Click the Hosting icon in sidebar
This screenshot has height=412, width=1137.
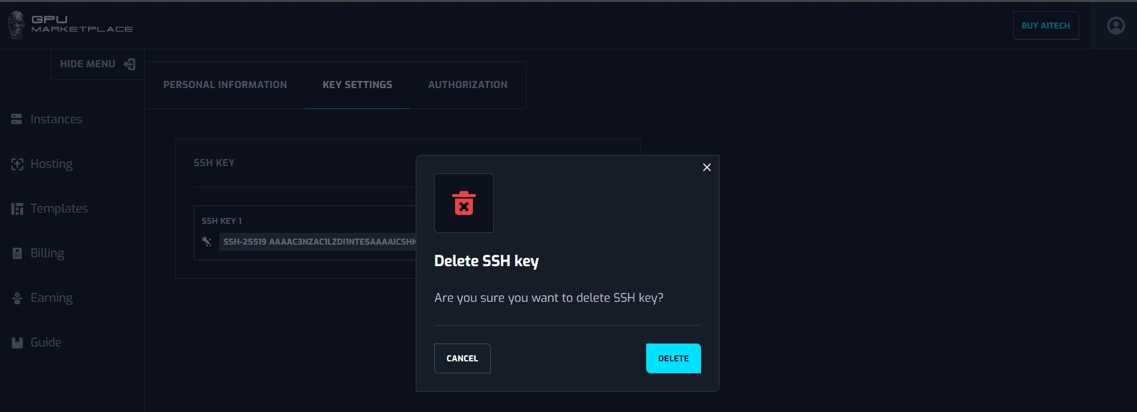coord(17,164)
